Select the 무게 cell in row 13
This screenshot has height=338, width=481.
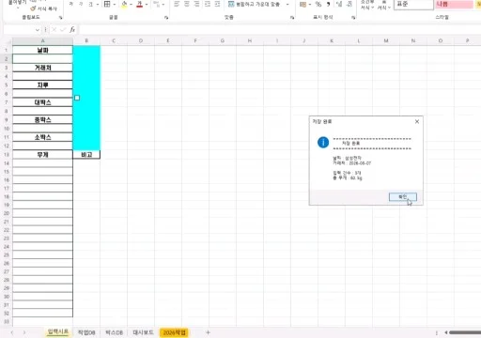(x=42, y=155)
